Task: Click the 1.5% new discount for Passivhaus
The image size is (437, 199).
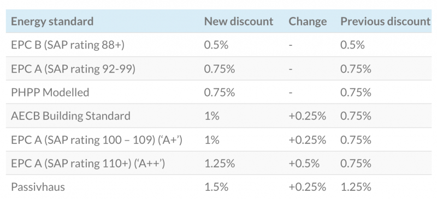Action: pyautogui.click(x=216, y=187)
